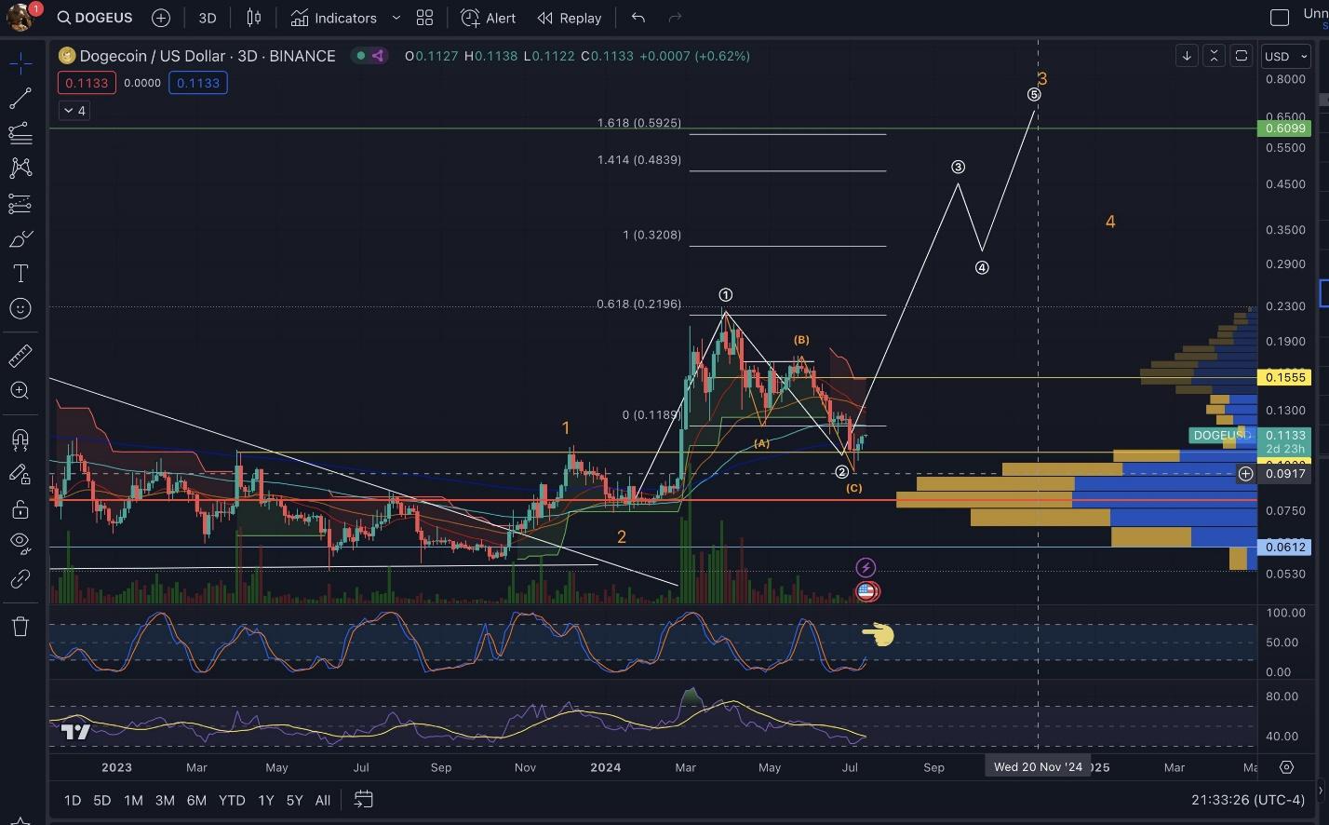
Task: Click the purple share arrow by symbol title
Action: click(x=378, y=56)
